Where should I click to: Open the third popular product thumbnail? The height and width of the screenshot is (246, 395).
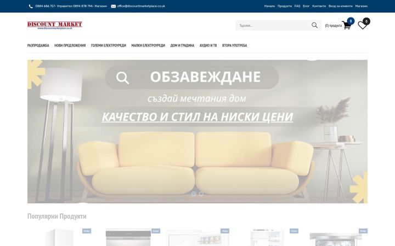[198, 237]
